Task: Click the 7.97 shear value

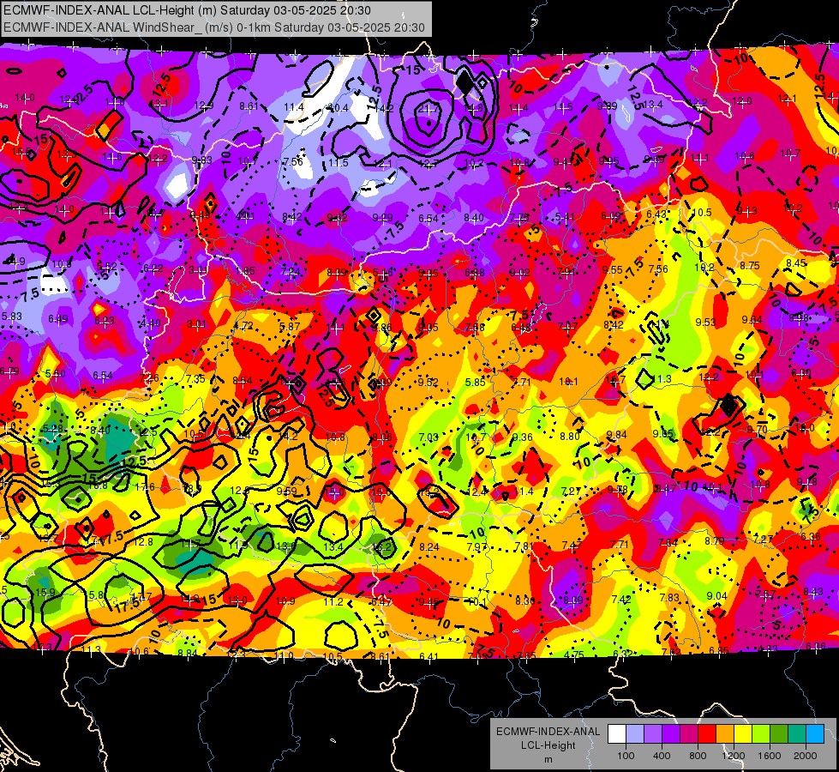Action: [476, 546]
